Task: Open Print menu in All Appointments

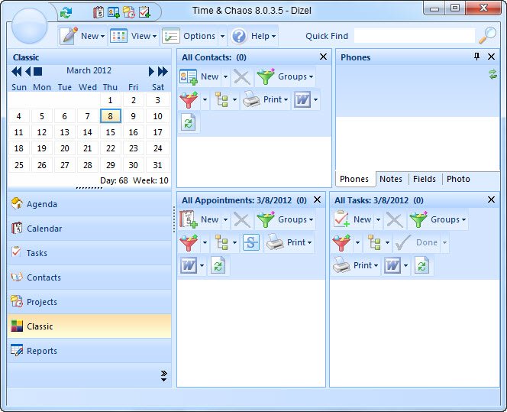Action: [x=289, y=242]
